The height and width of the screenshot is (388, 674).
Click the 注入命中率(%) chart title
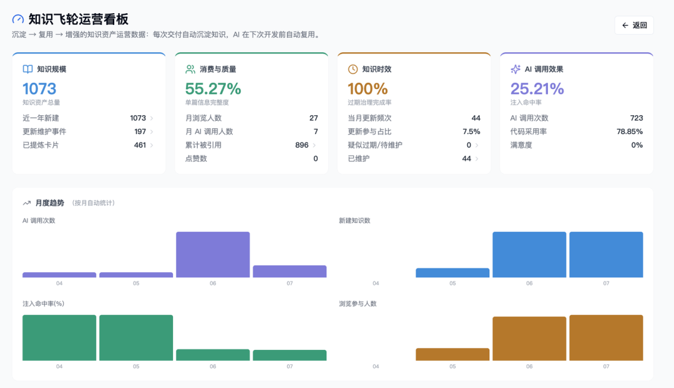pos(44,303)
